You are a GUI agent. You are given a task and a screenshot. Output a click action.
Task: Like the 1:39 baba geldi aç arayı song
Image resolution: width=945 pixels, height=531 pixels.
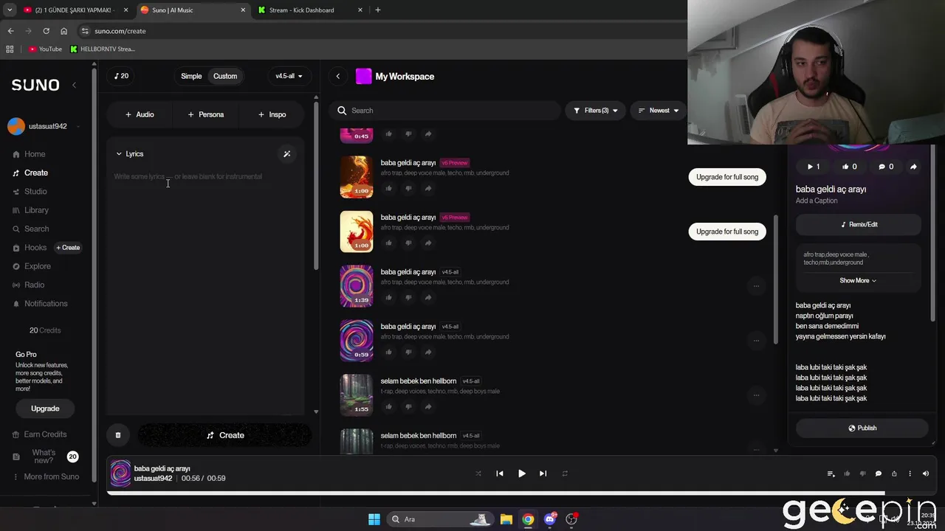(389, 297)
